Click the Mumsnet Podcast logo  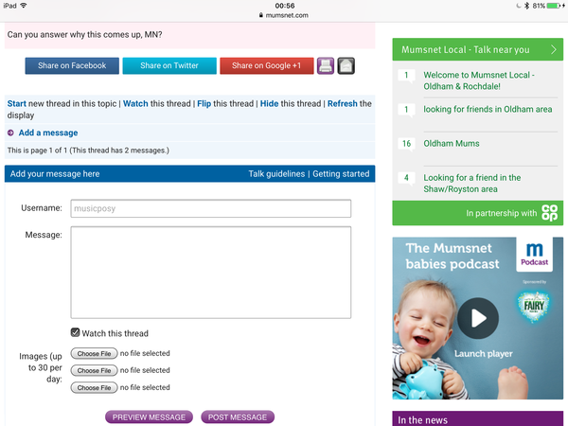click(x=534, y=254)
